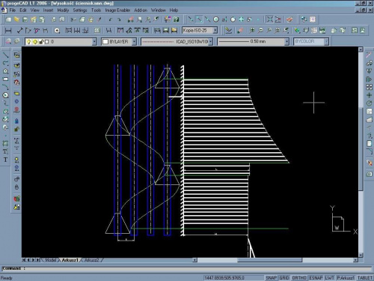Toggle the layer freeze sun icon
This screenshot has height=281, width=374.
coord(35,42)
